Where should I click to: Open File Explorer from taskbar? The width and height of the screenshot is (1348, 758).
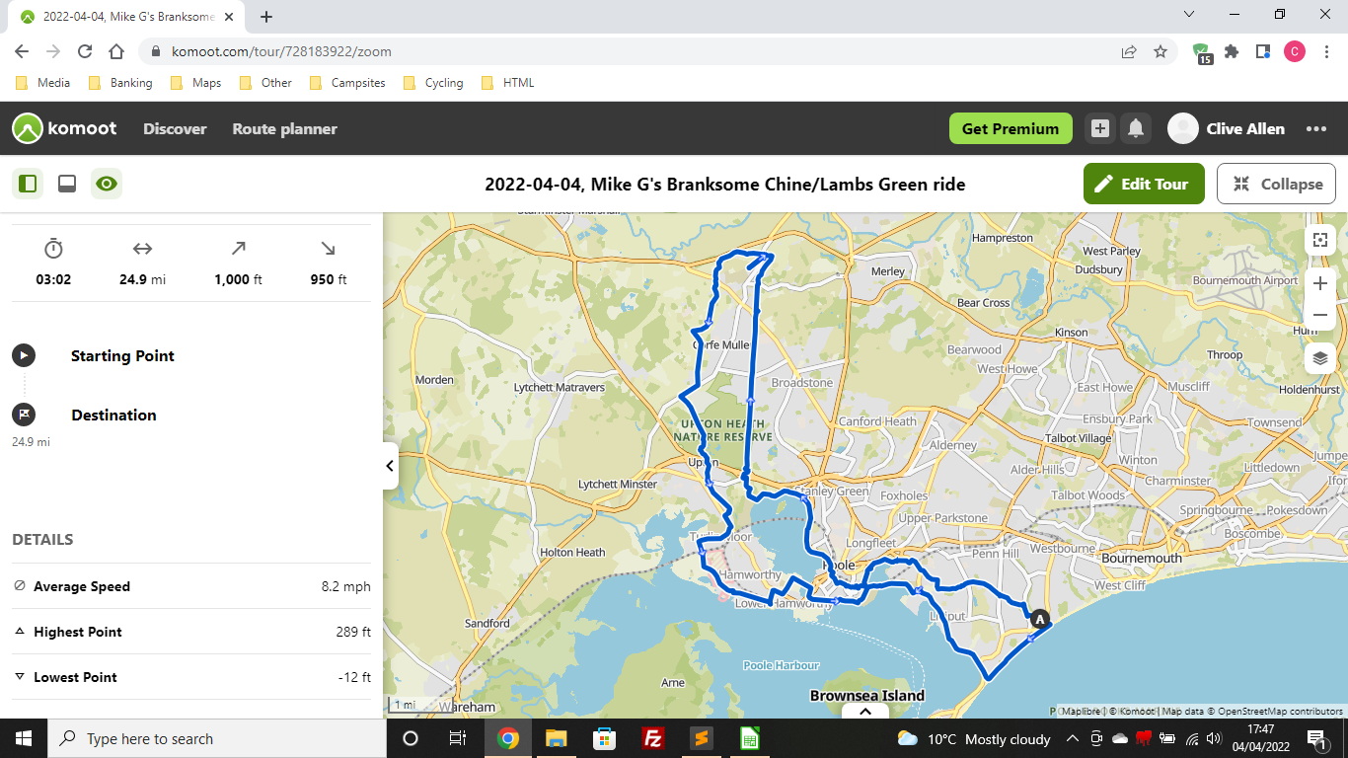coord(556,738)
